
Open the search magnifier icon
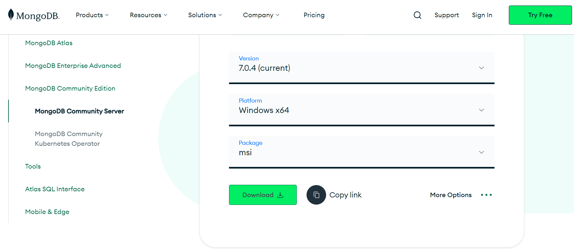(417, 15)
